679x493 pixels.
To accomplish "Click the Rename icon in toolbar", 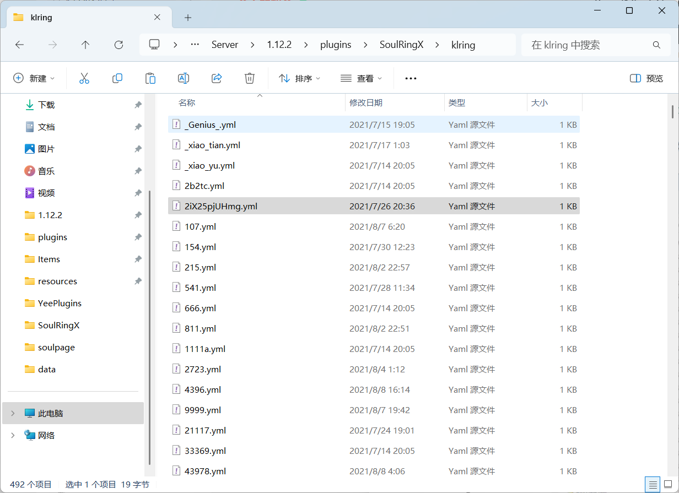I will pyautogui.click(x=184, y=78).
